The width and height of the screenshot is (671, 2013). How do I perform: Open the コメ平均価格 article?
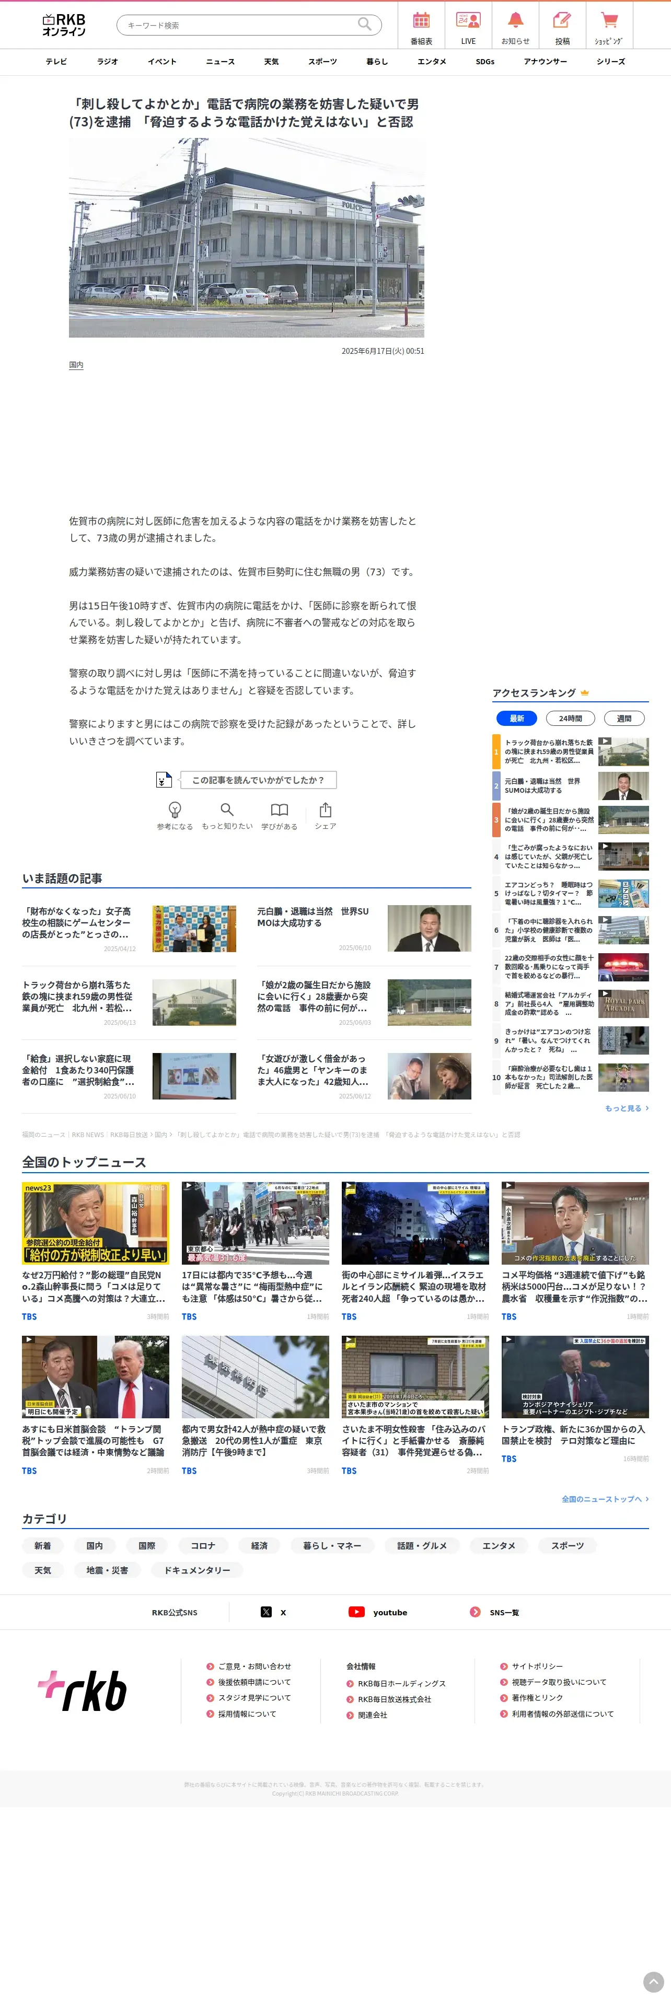coord(575,1253)
